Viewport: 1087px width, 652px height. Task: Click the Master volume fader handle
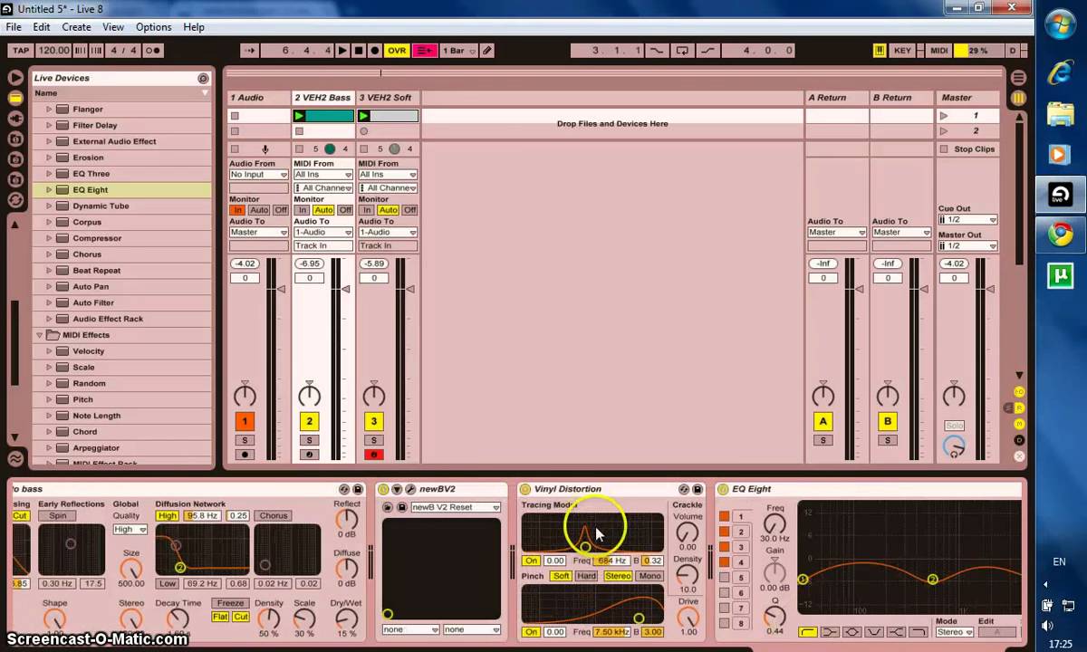pyautogui.click(x=990, y=289)
